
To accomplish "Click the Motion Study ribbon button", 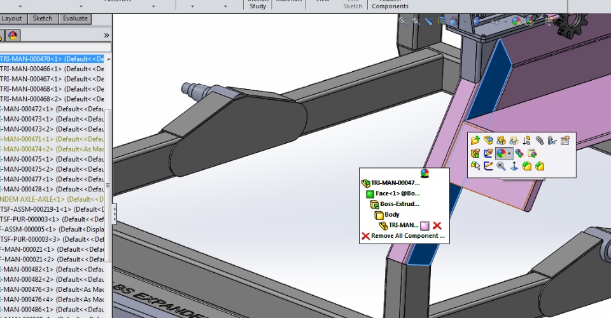I will tap(258, 4).
